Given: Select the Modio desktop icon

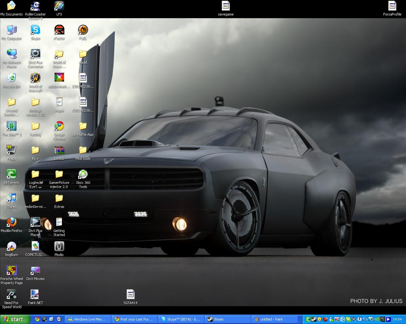Looking at the screenshot, I should pos(59,249).
